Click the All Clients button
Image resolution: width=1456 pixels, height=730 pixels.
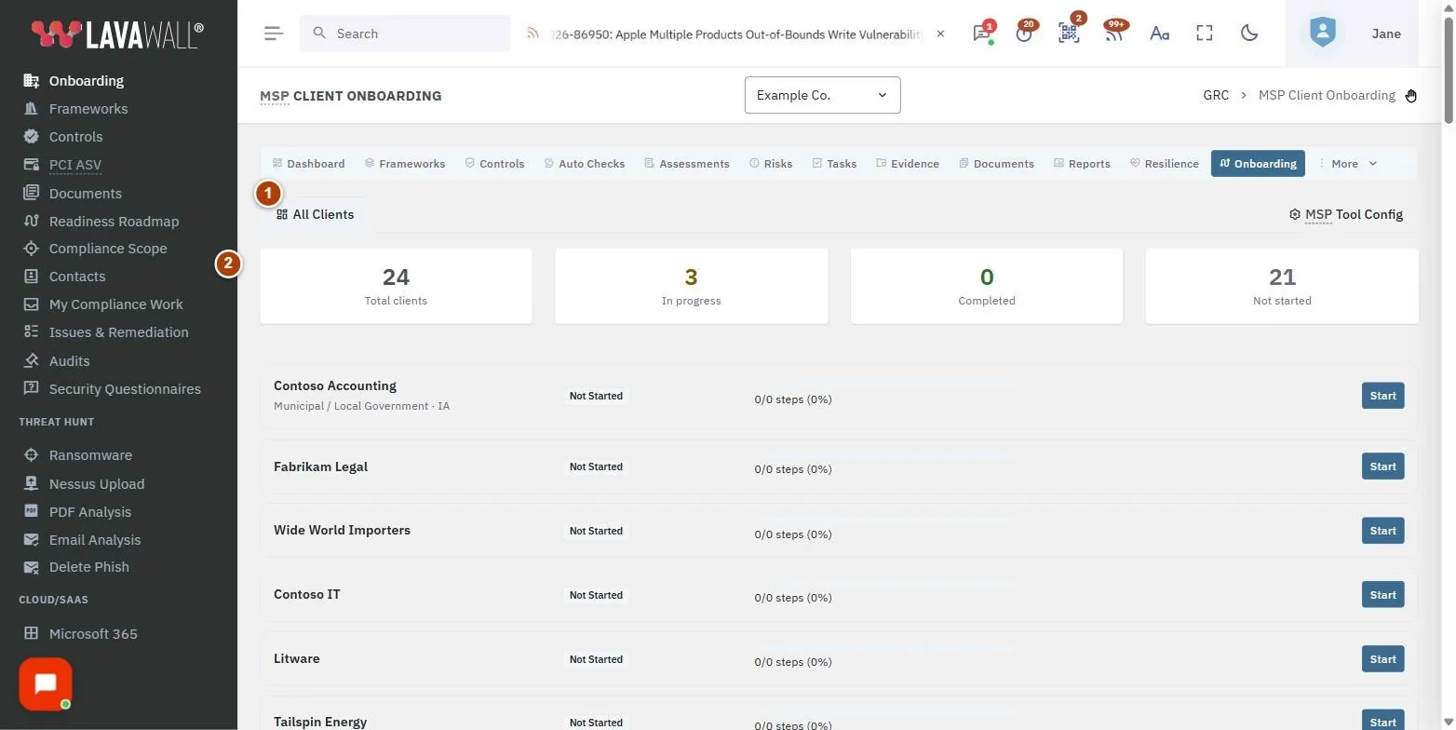316,214
